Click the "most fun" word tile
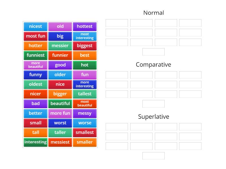 coord(35,36)
